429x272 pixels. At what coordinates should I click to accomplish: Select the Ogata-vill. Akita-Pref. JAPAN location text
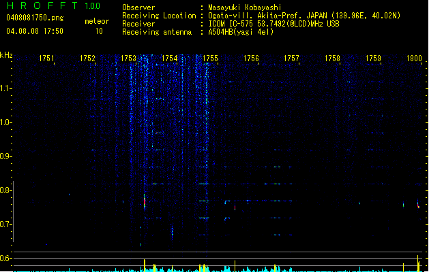coord(304,16)
